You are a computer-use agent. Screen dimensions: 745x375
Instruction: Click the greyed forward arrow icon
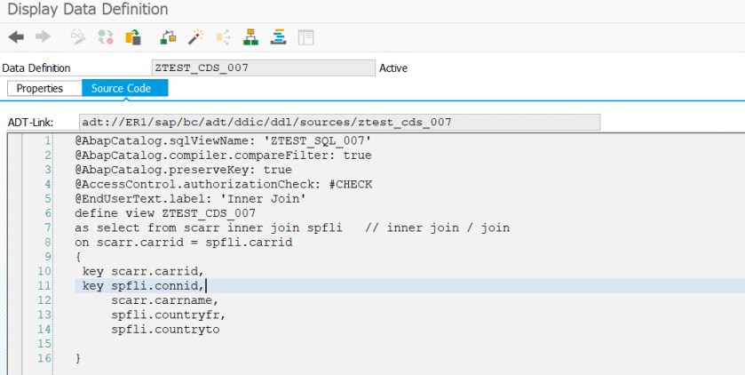pos(44,36)
